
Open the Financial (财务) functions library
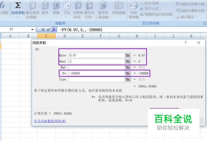coord(45,9)
